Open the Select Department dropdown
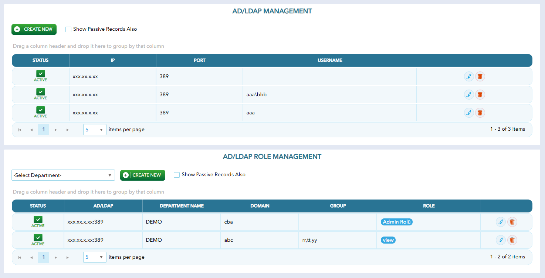The width and height of the screenshot is (545, 278). 63,175
